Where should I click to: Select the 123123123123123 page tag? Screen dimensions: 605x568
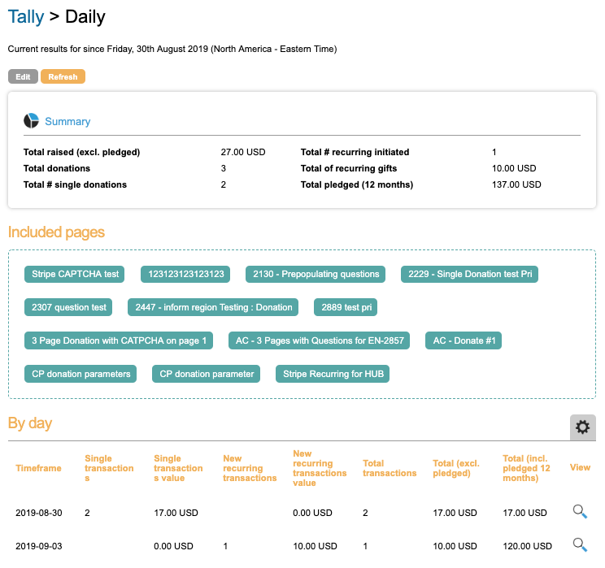pyautogui.click(x=186, y=274)
